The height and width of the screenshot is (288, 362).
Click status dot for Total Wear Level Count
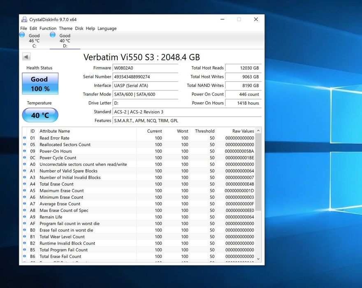pos(24,237)
